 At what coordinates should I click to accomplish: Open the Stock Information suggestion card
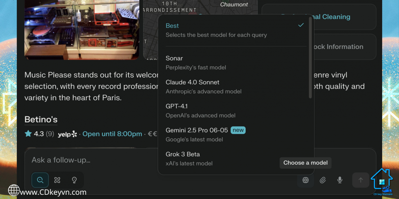pos(319,47)
